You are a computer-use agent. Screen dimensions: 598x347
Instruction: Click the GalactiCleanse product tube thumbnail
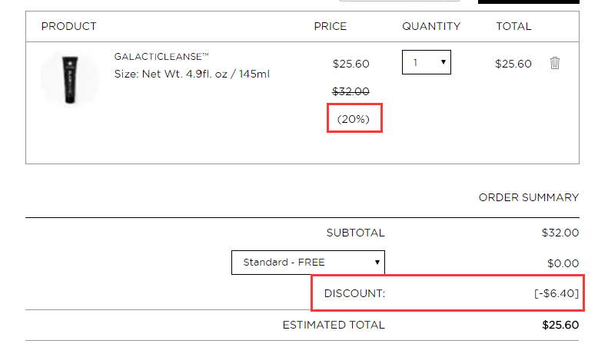70,79
